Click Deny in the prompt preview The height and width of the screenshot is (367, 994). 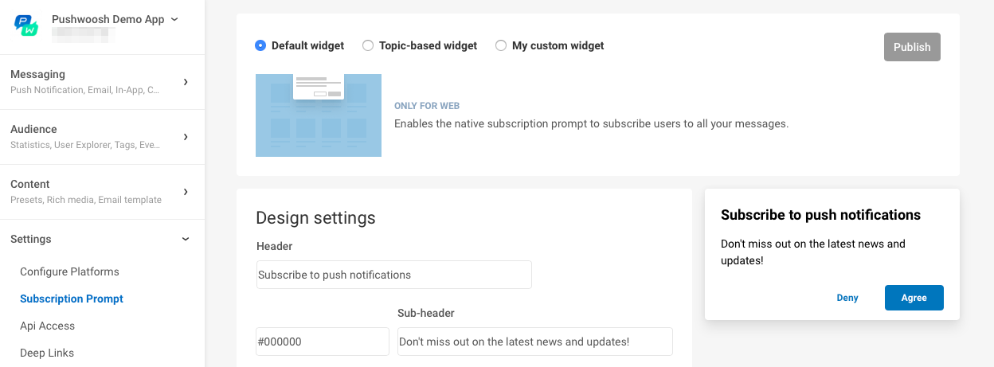tap(847, 298)
